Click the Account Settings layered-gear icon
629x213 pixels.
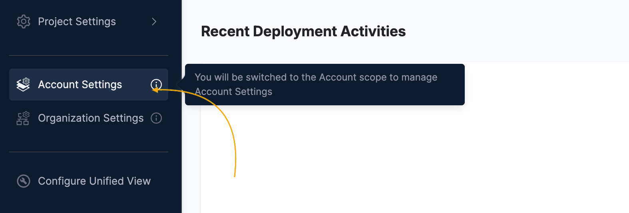pos(23,85)
